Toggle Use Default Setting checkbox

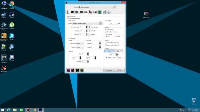click(68, 18)
